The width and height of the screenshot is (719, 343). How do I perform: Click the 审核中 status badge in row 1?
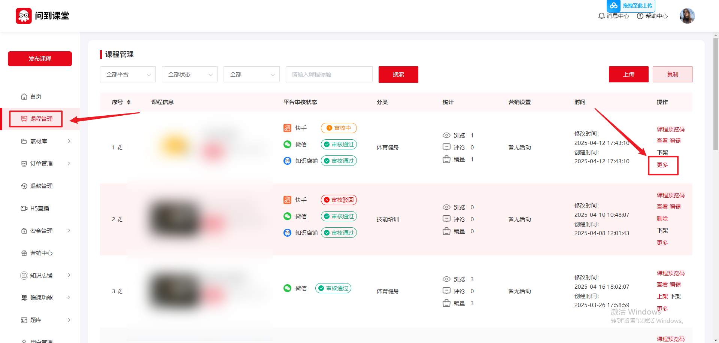pos(339,128)
